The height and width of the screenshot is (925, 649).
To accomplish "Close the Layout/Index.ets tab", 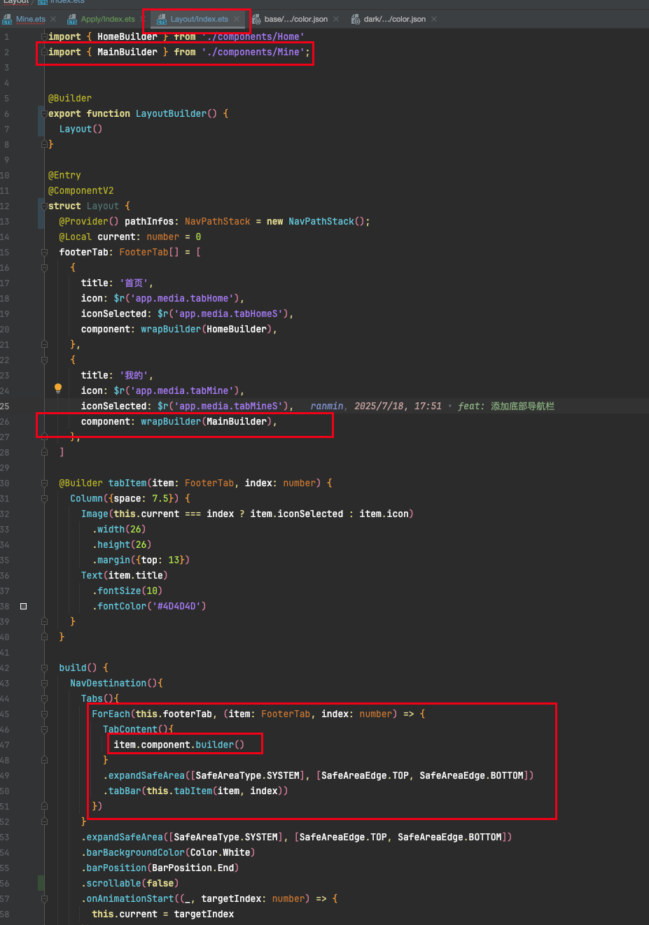I will (x=237, y=19).
